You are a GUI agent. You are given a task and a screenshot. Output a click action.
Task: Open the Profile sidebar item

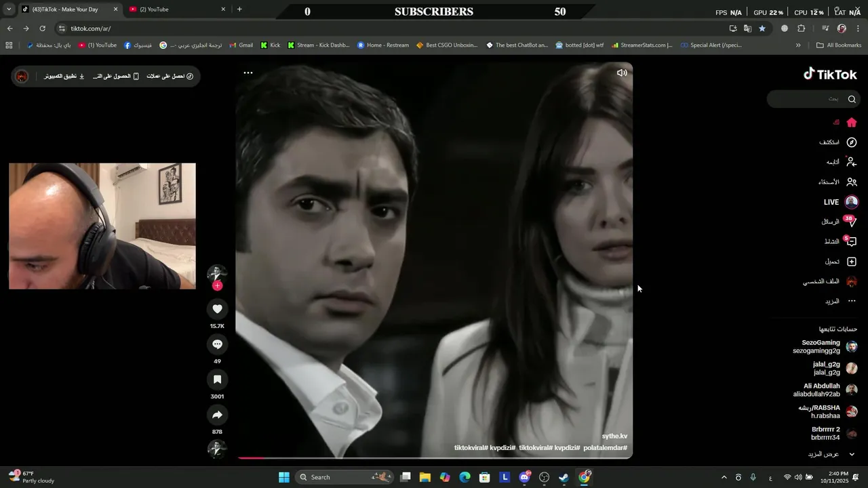pyautogui.click(x=831, y=281)
